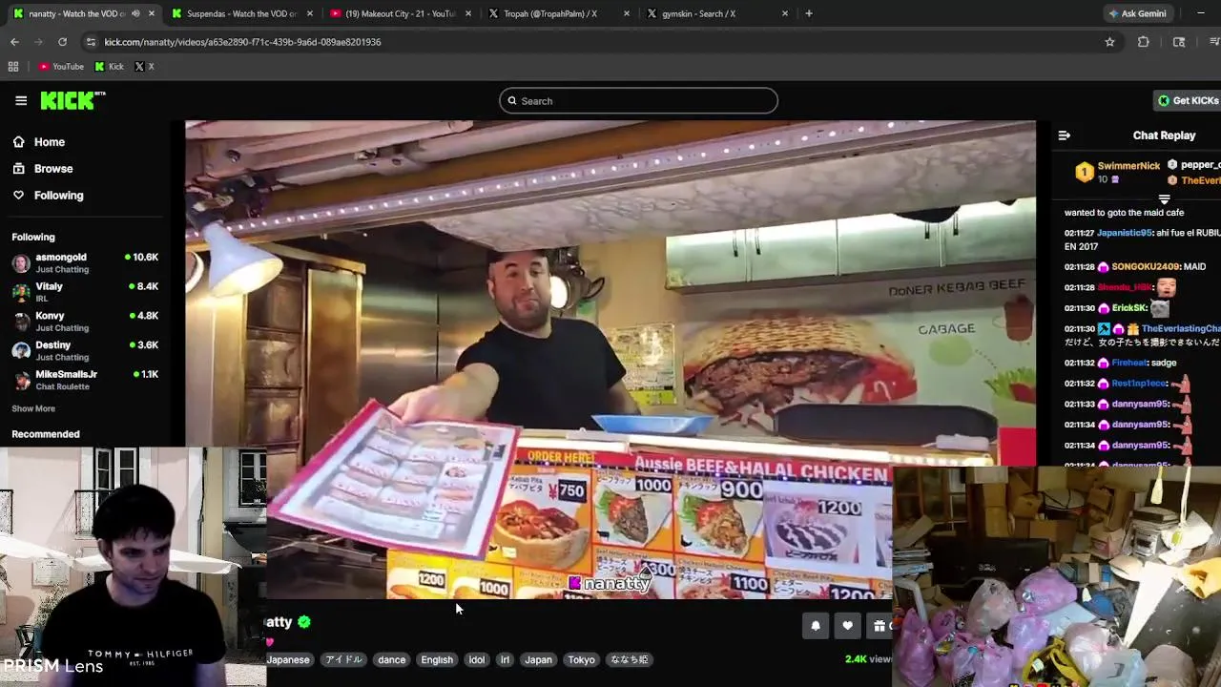
Task: Click the Tokyo tag
Action: (581, 659)
